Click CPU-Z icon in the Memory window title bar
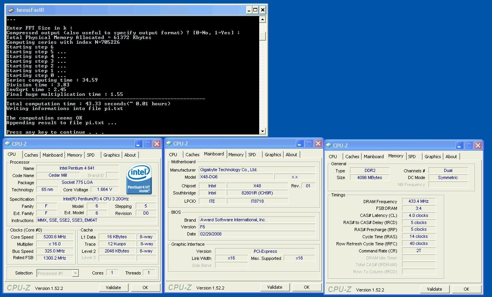Screen dimensions: 492x297 (329, 146)
